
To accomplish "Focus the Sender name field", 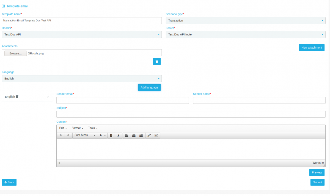I will (x=259, y=100).
